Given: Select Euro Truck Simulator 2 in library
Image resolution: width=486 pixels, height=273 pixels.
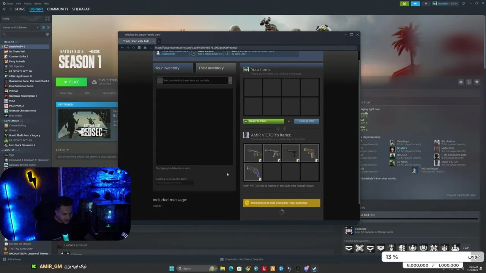Looking at the screenshot, I should pos(22,145).
